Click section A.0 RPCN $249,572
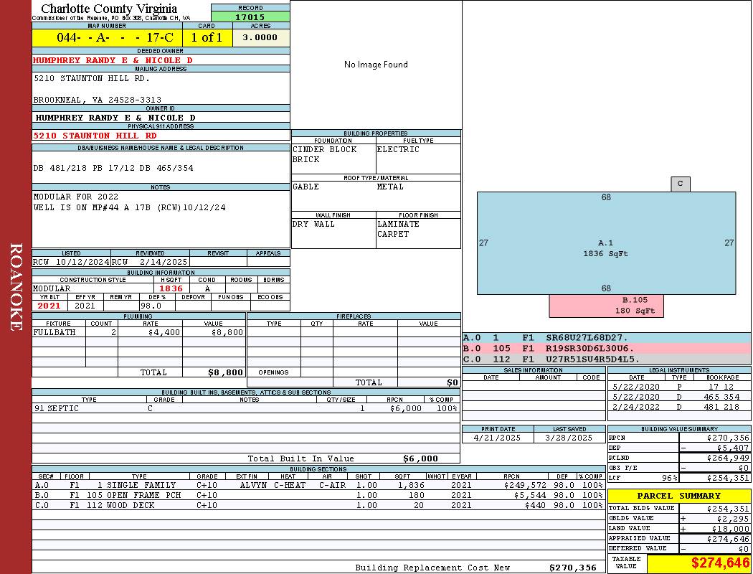The image size is (753, 574). [x=525, y=485]
